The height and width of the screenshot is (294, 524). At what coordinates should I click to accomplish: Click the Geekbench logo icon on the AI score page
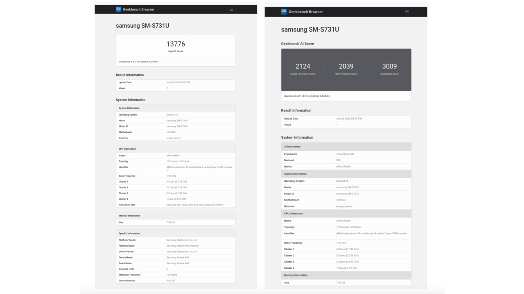(284, 11)
